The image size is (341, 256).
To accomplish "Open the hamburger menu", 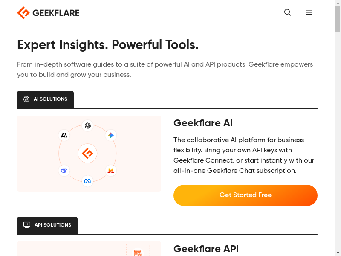I will (x=309, y=12).
